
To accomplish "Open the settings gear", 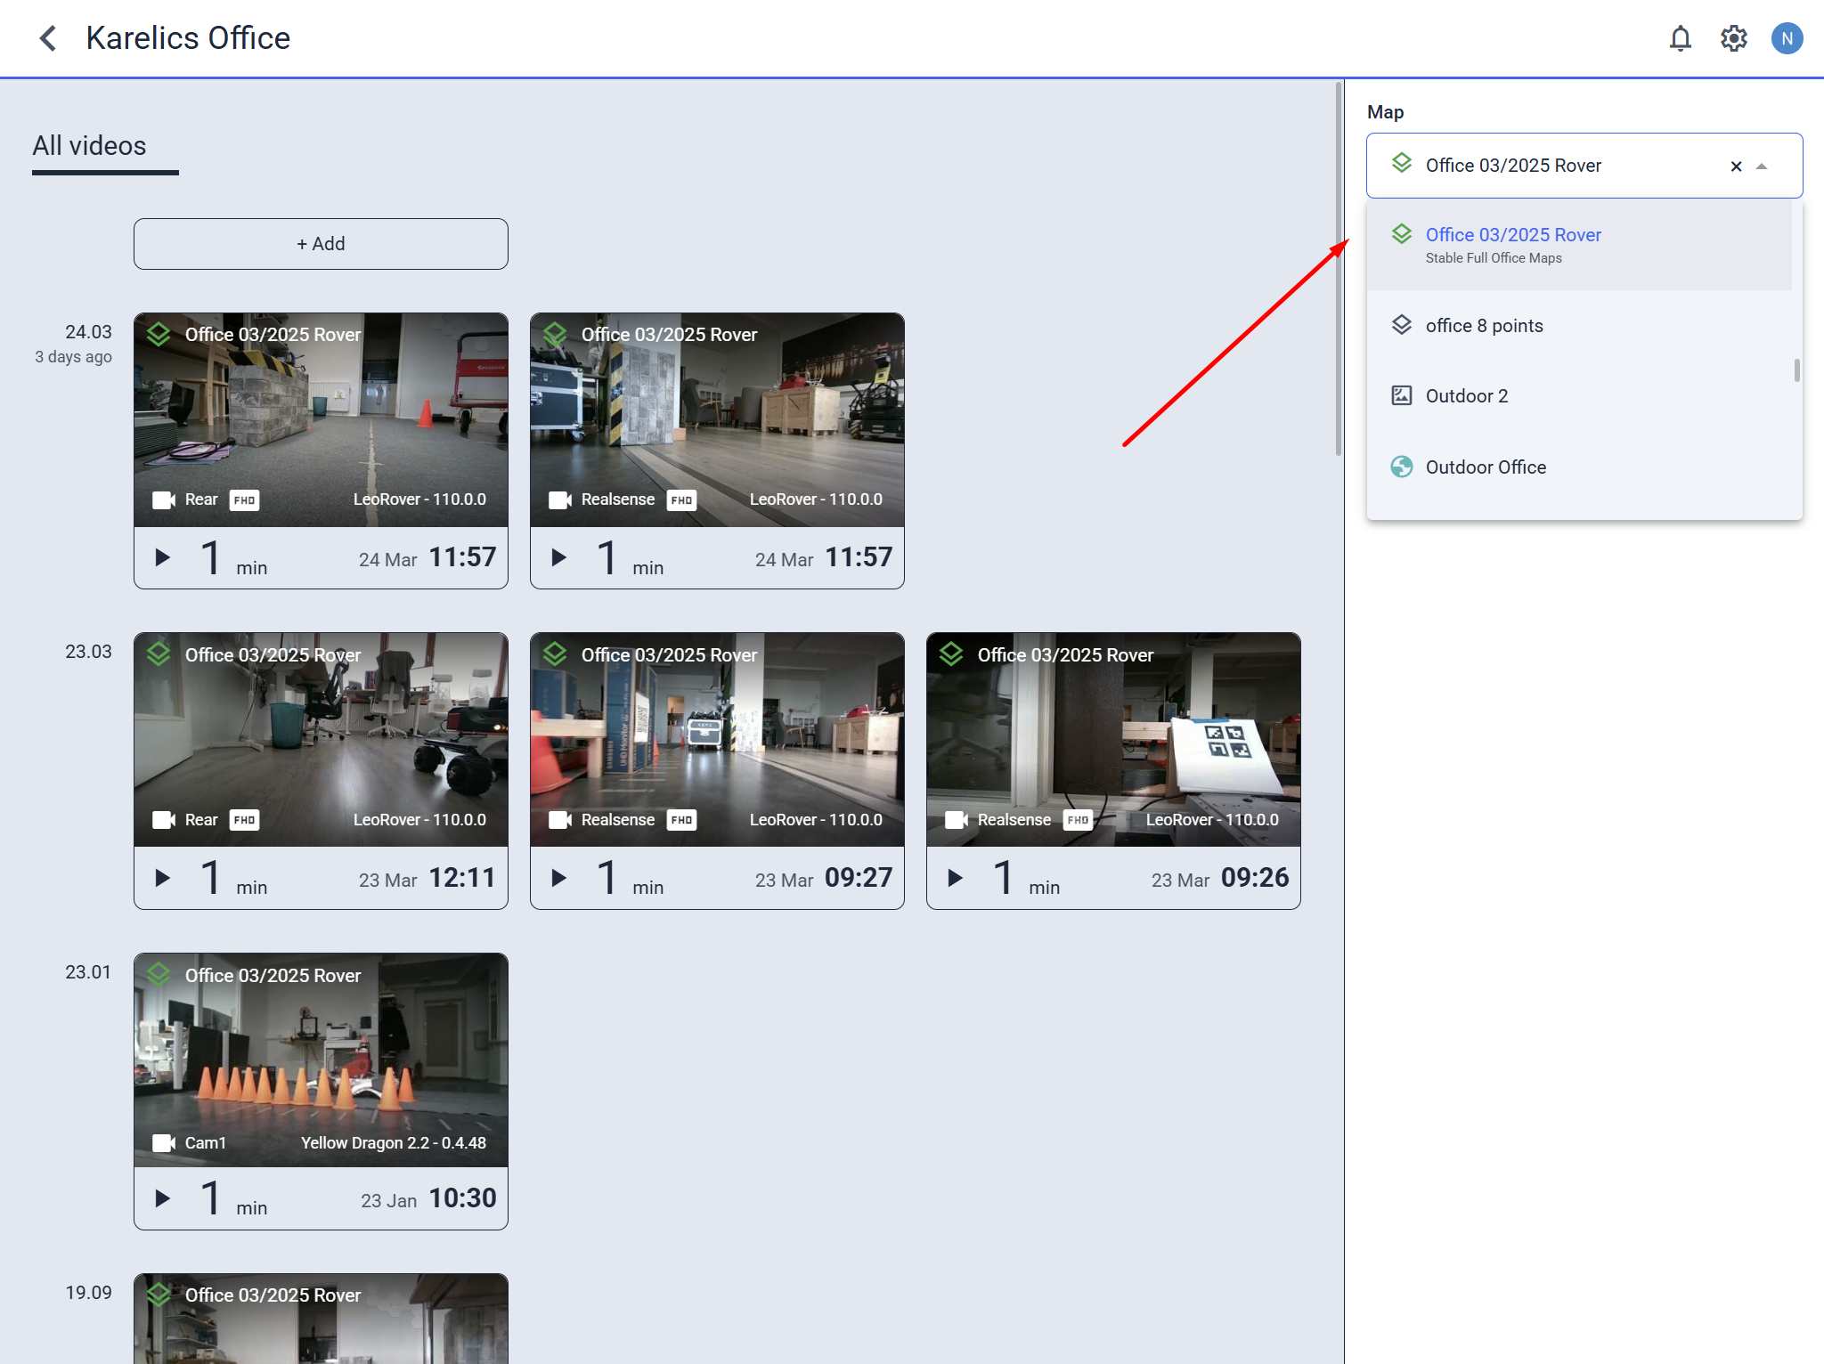I will click(1733, 38).
